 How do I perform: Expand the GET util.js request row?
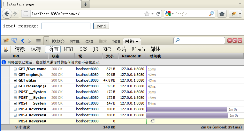(x=15, y=80)
